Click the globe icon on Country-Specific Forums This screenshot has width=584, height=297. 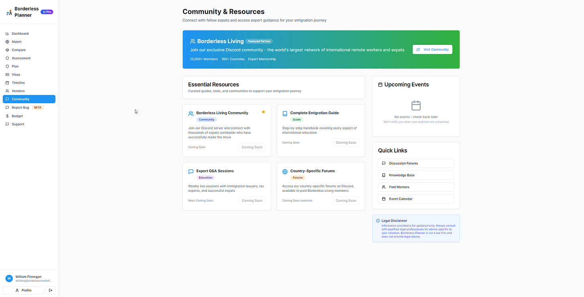[285, 172]
